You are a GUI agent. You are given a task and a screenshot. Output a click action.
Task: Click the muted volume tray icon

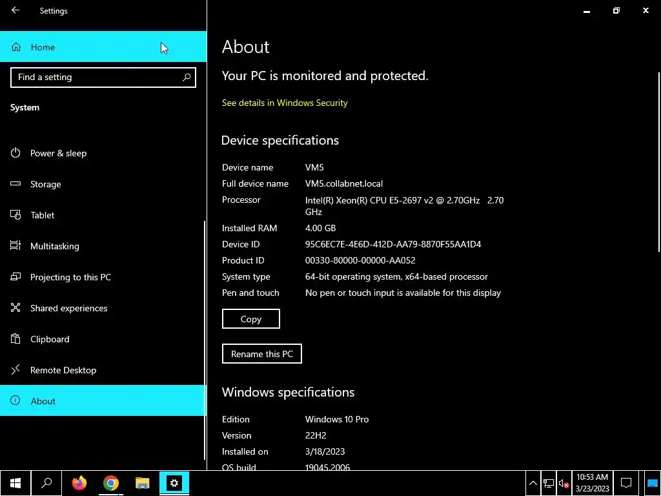[x=564, y=483]
